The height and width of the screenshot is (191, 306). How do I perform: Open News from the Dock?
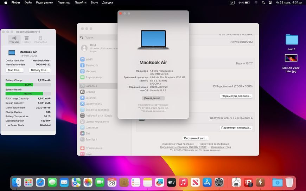pyautogui.click(x=195, y=183)
